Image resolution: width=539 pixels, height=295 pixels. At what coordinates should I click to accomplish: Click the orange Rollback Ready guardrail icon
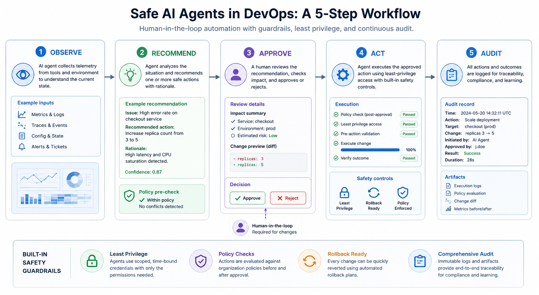click(x=309, y=261)
